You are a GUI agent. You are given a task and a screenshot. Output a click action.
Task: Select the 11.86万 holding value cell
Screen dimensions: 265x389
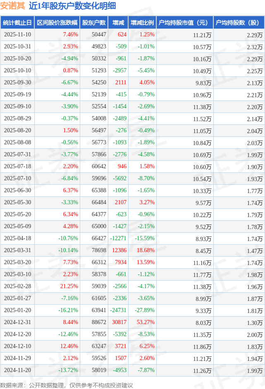click(x=202, y=346)
